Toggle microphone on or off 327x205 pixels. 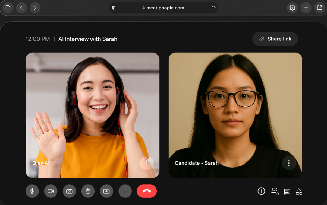pyautogui.click(x=32, y=191)
